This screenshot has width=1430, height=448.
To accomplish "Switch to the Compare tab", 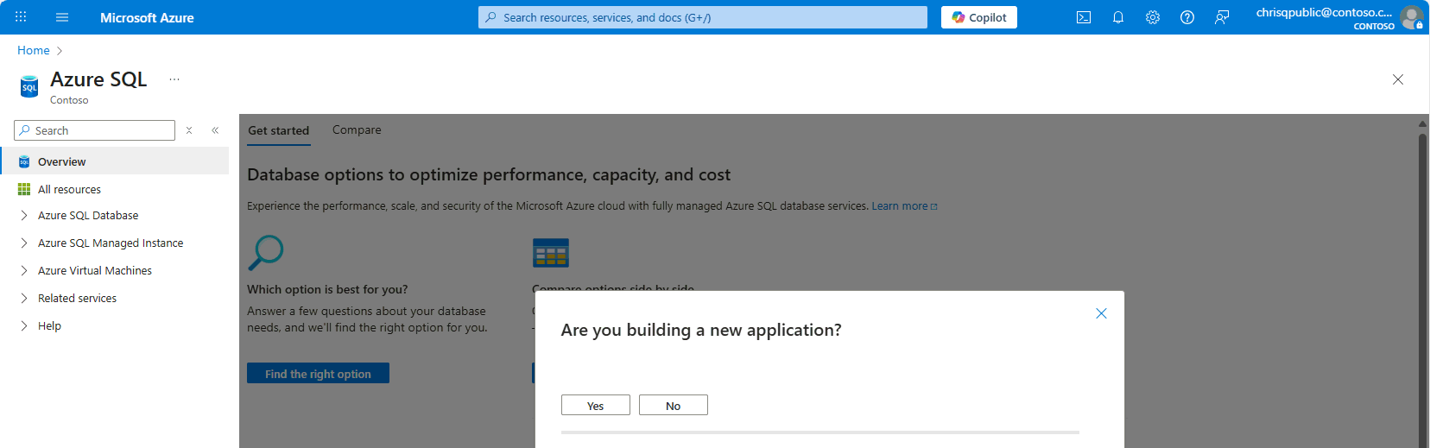I will [x=357, y=130].
